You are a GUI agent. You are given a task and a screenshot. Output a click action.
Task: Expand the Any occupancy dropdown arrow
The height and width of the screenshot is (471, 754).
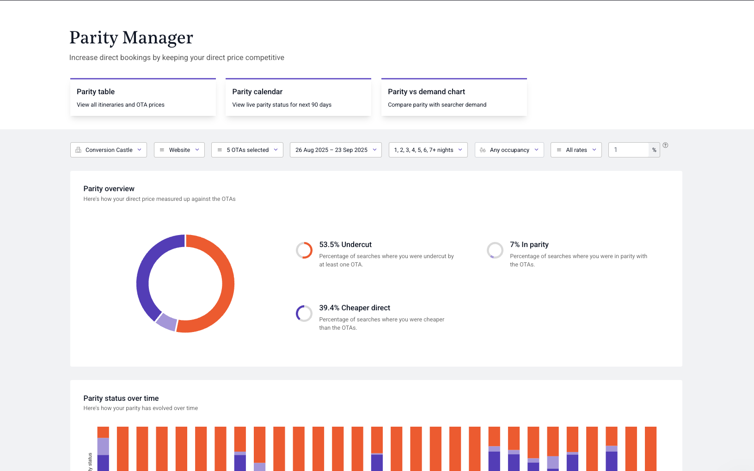point(536,150)
